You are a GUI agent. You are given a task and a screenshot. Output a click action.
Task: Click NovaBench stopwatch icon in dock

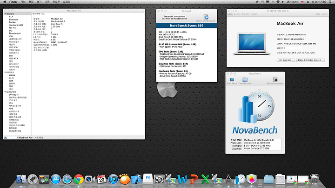pyautogui.click(x=240, y=179)
